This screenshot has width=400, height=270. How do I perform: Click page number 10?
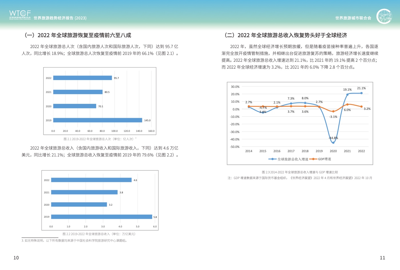point(16,258)
